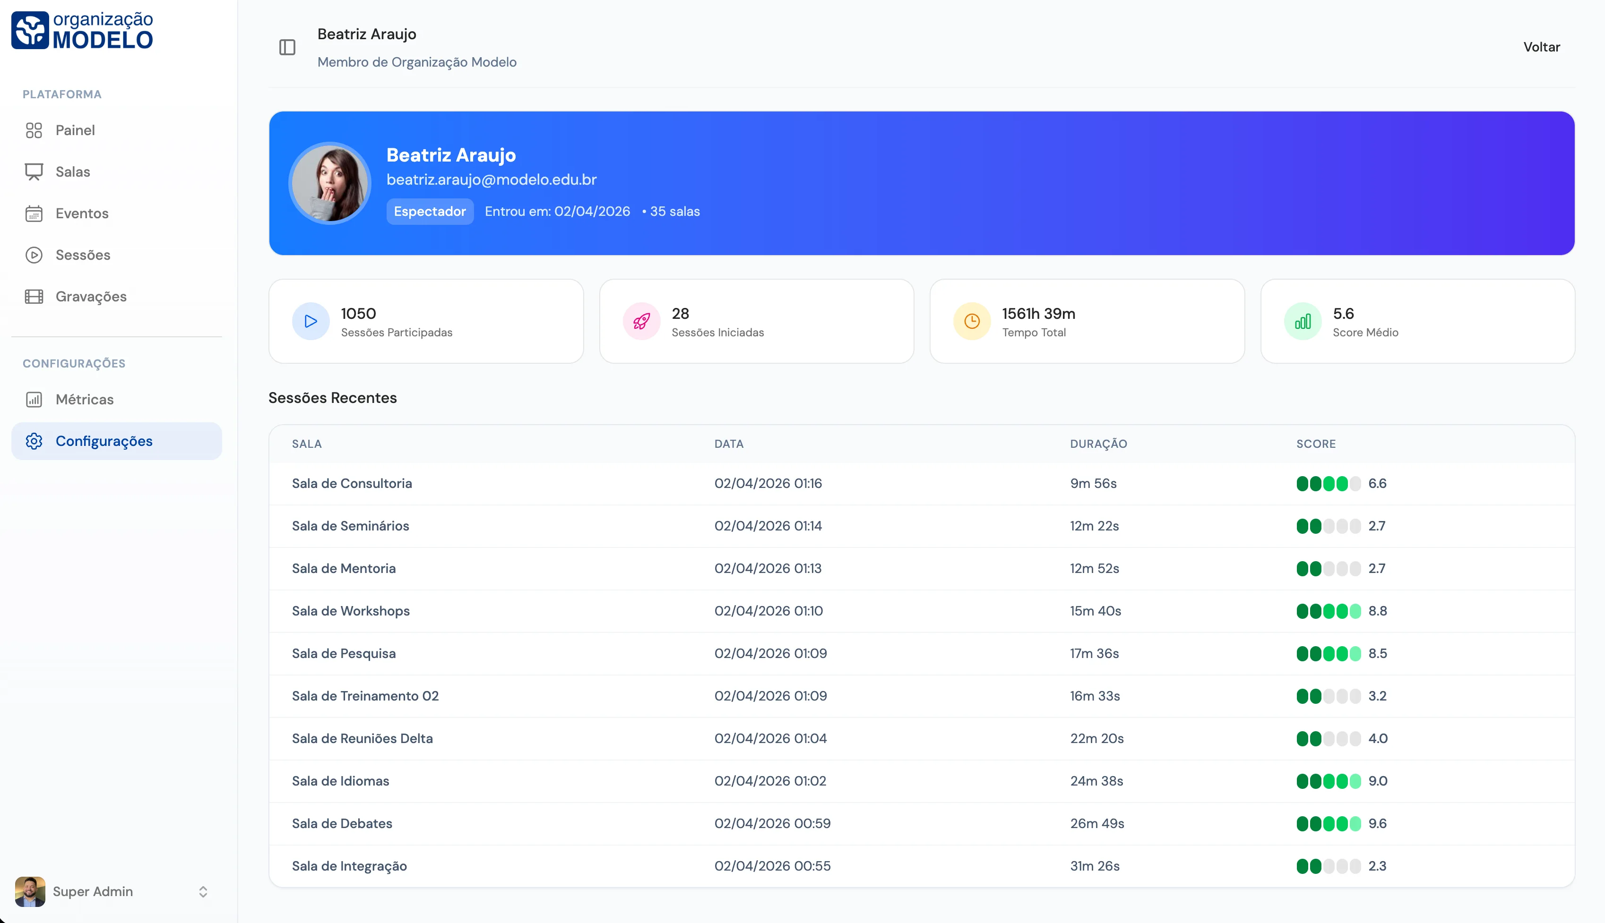This screenshot has width=1605, height=923.
Task: Click the Painel grid icon
Action: coord(34,130)
